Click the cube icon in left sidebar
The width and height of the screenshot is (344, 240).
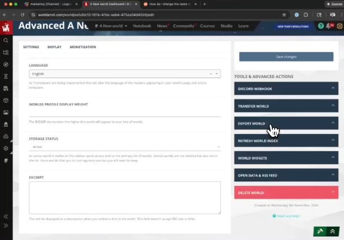[x=6, y=100]
